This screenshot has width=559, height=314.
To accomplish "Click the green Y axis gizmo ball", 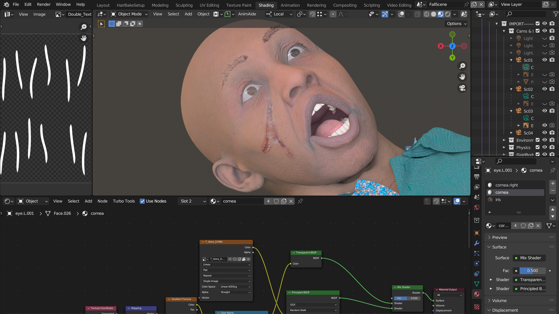I will pos(452,58).
